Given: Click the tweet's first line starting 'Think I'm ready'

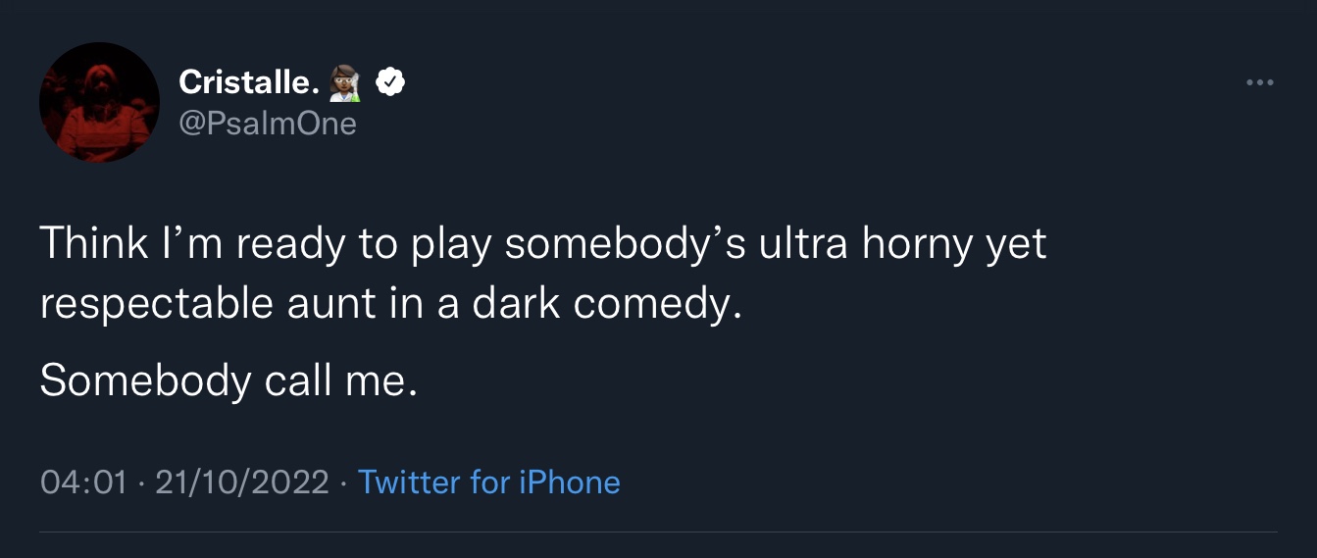Looking at the screenshot, I should (543, 244).
